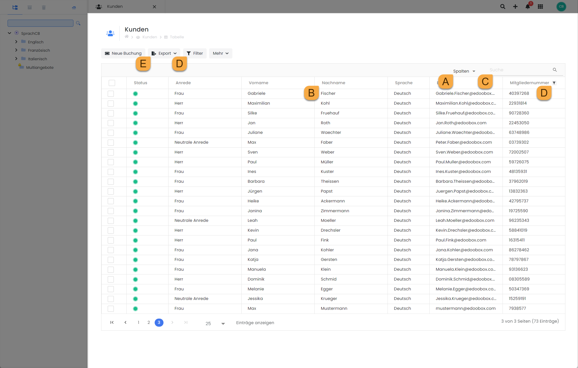Click the Mitgliedernummer column filter icon
Screen dimensions: 578x368
pyautogui.click(x=554, y=83)
